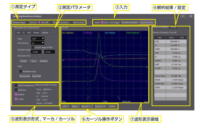Close the Switching Waveforms Analysis window
The height and width of the screenshot is (127, 205).
[191, 16]
